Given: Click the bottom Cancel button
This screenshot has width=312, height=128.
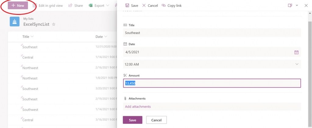Looking at the screenshot, I should tap(156, 120).
